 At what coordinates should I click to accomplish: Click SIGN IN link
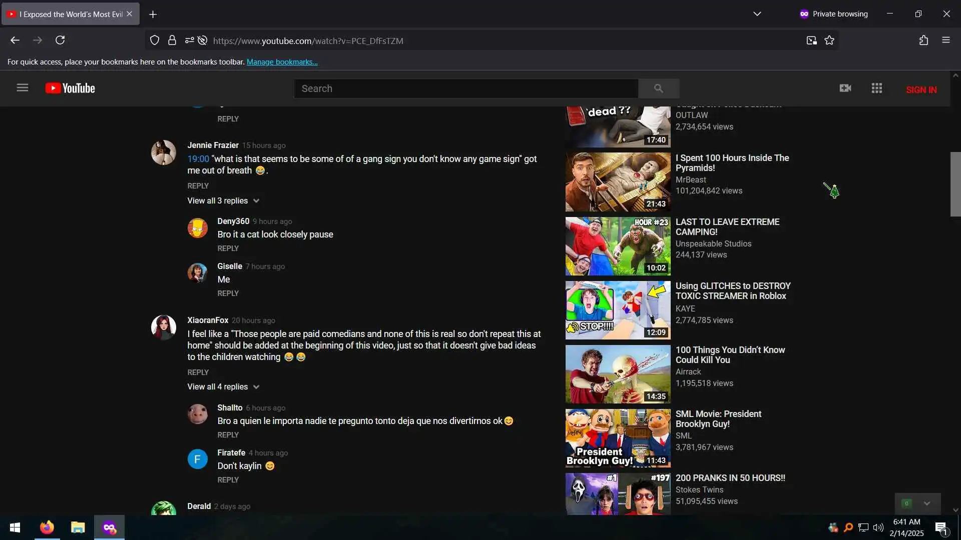921,89
